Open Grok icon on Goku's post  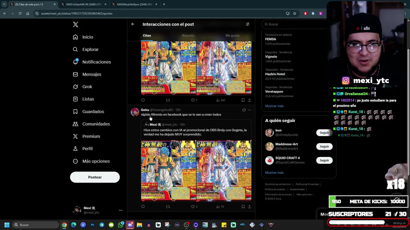tap(244, 110)
